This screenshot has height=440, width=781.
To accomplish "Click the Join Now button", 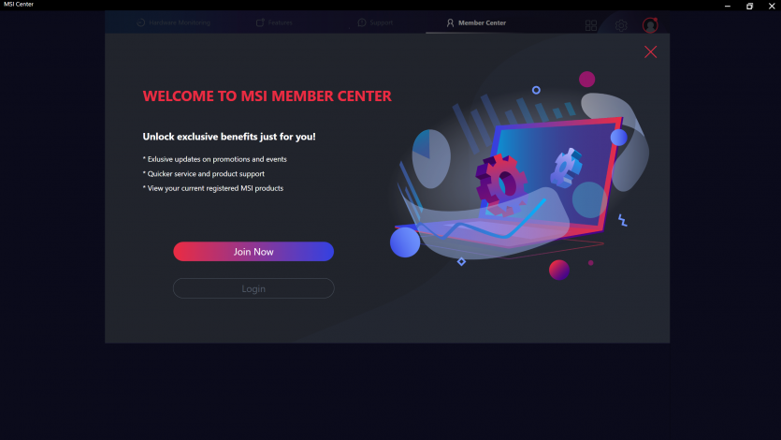I will (x=253, y=252).
